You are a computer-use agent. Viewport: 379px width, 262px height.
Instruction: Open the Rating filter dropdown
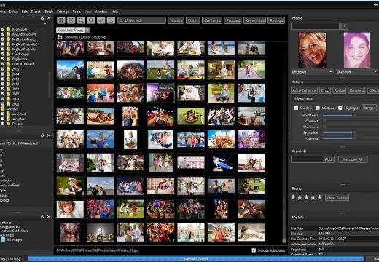coord(276,20)
